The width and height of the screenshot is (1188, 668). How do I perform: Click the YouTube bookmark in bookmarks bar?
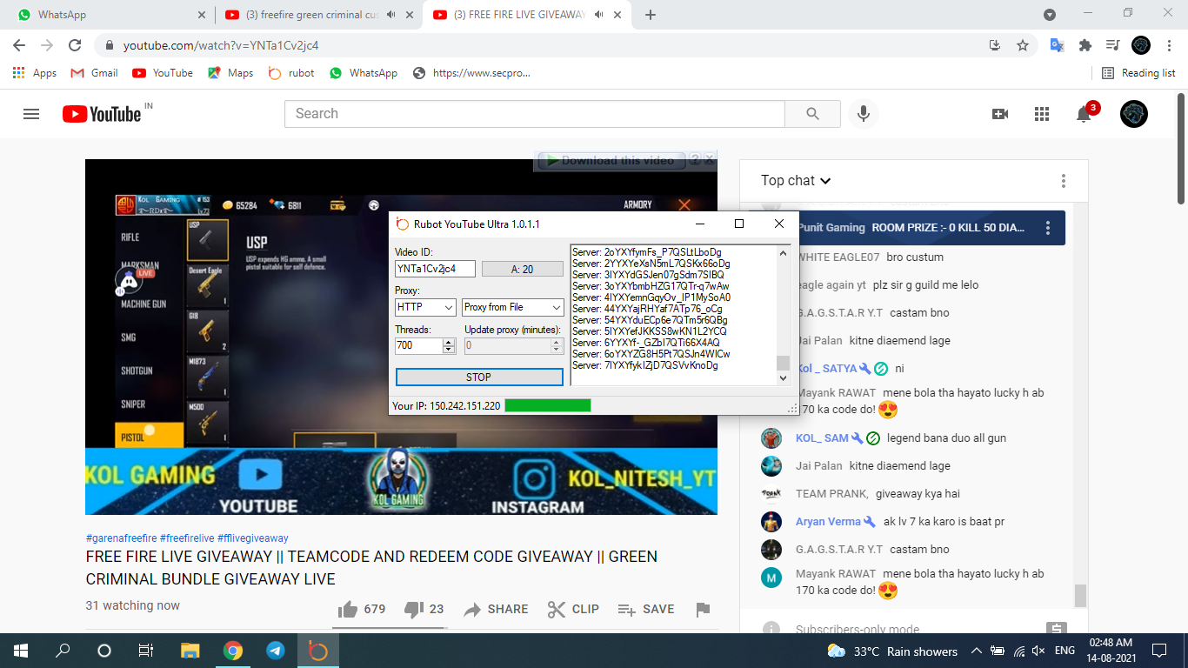point(163,73)
